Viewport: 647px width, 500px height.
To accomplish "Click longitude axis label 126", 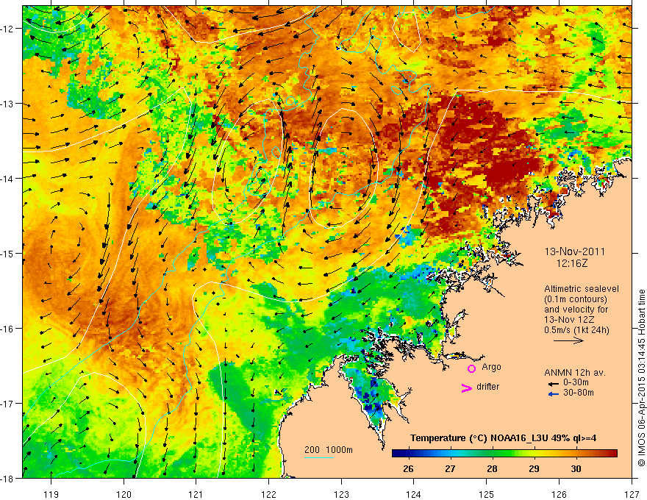I will click(x=559, y=494).
